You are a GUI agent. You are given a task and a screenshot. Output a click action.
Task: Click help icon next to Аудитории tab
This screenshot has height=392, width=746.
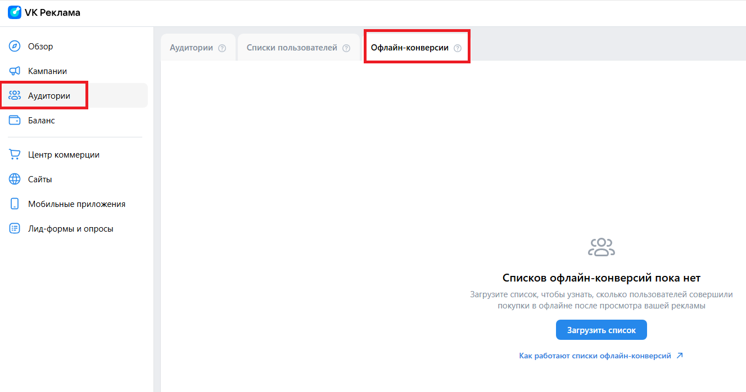(222, 48)
